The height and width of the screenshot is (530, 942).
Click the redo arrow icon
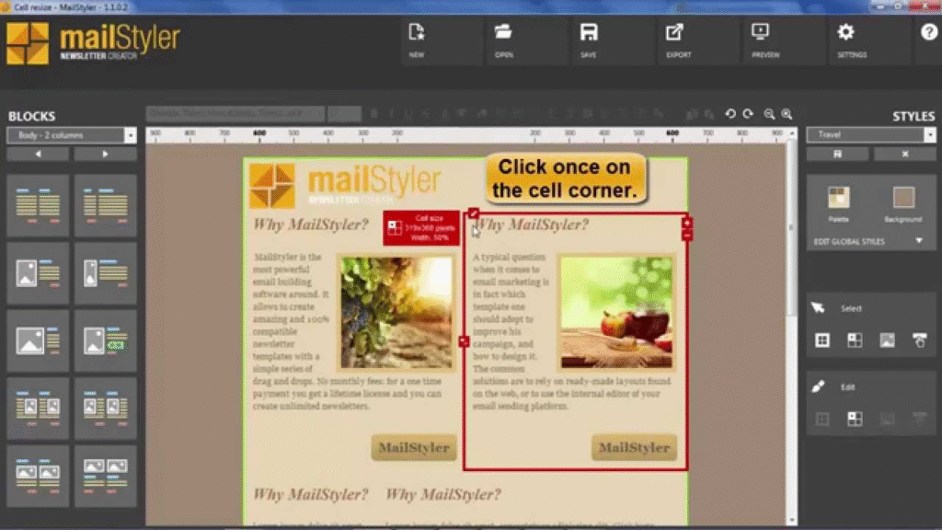tap(748, 113)
